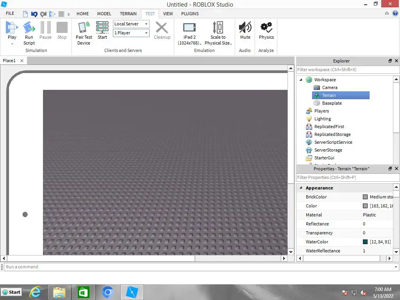Undock the Explorer panel
This screenshot has height=300, width=400.
pos(390,61)
